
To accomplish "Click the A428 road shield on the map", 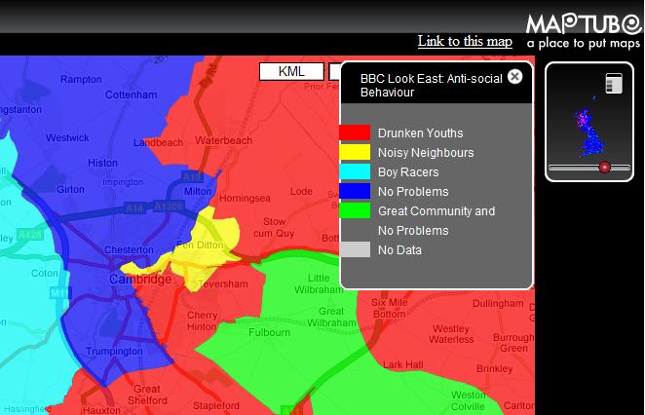I will tap(30, 235).
